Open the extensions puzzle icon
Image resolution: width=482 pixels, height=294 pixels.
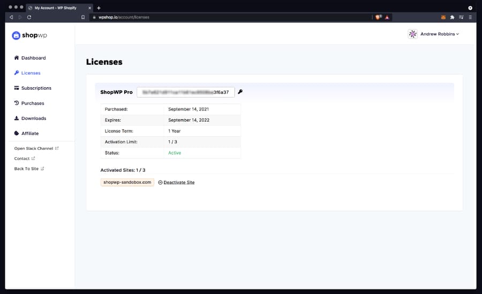tap(452, 17)
